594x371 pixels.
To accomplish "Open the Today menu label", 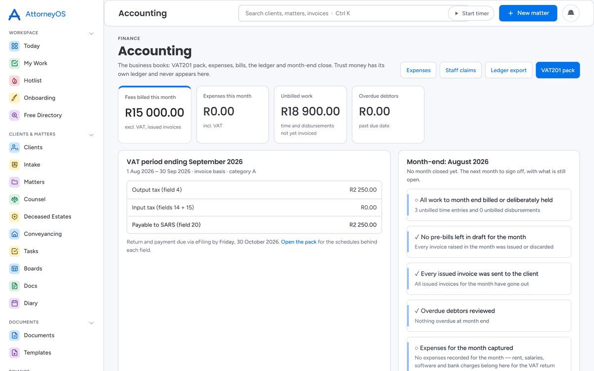I will [x=32, y=46].
